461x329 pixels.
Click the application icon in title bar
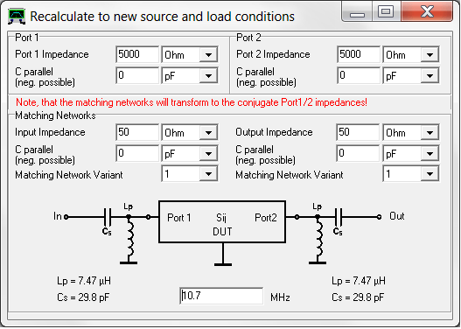(17, 17)
